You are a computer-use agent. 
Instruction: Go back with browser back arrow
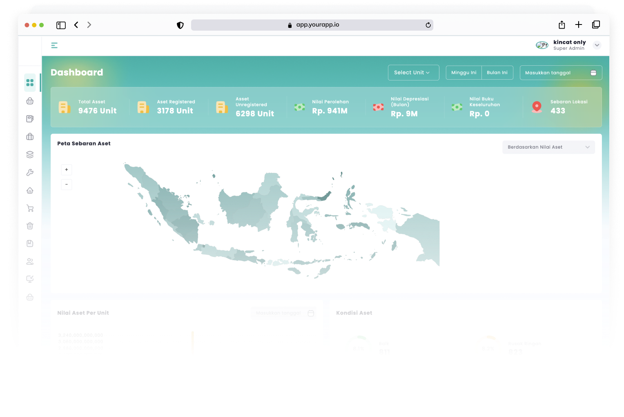click(76, 25)
